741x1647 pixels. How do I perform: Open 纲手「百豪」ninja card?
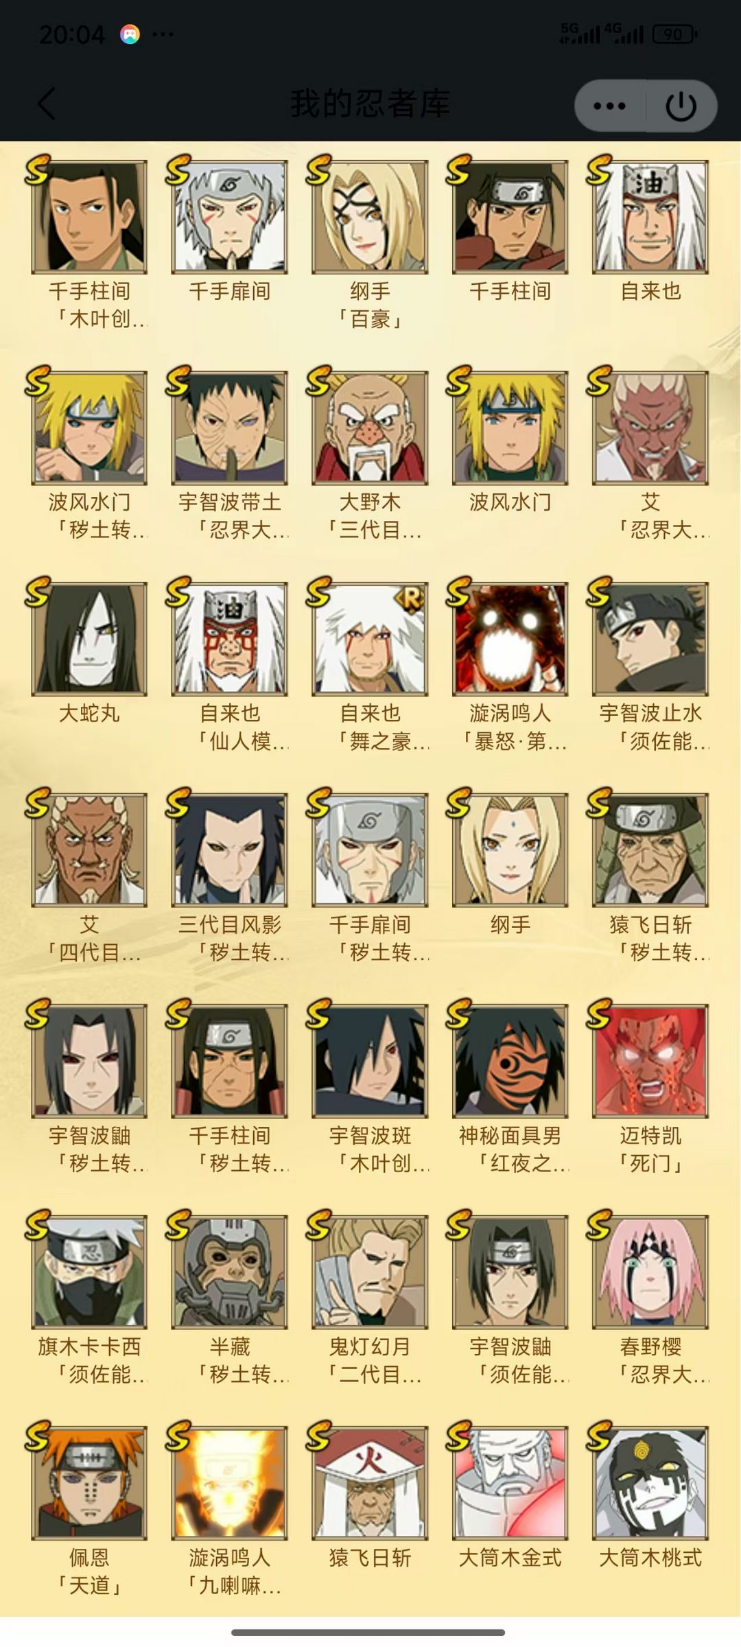pos(370,217)
